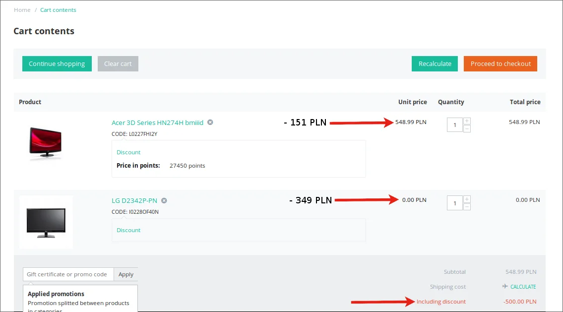The image size is (563, 312).
Task: Open Discount details for Acer monitor
Action: pos(128,152)
